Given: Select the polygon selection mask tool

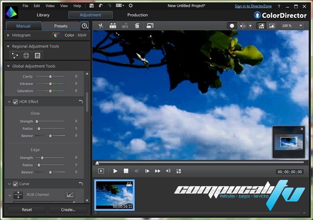Looking at the screenshot, I should point(15,56).
